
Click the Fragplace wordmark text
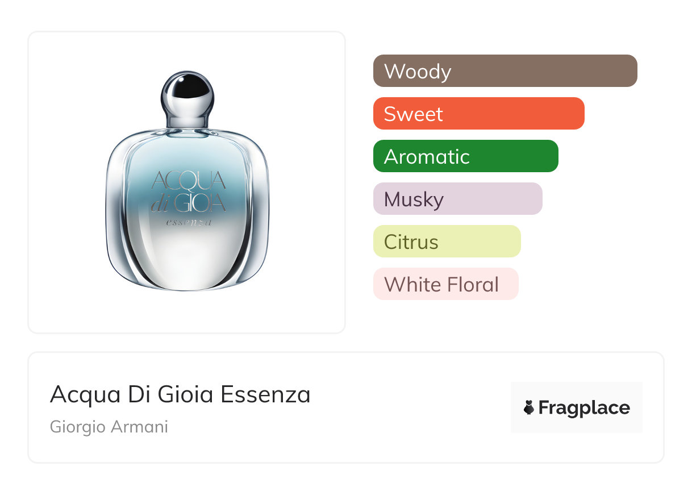coord(583,408)
